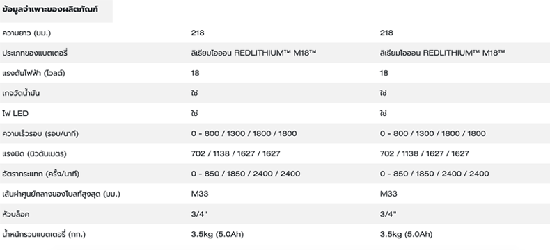Screen dimensions: 550x250
Task: Click the ความยาว (มม.) row label
Action: click(x=26, y=33)
